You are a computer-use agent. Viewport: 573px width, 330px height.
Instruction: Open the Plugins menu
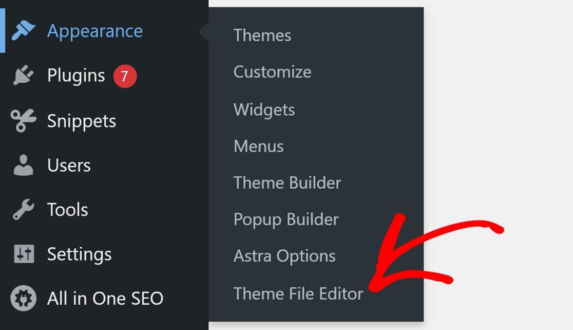click(76, 76)
